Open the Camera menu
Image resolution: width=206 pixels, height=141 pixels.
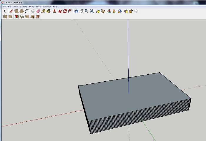point(24,6)
